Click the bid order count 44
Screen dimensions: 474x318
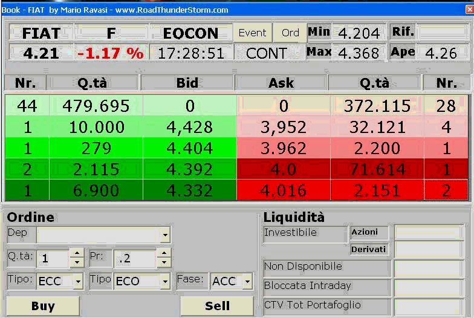click(27, 106)
